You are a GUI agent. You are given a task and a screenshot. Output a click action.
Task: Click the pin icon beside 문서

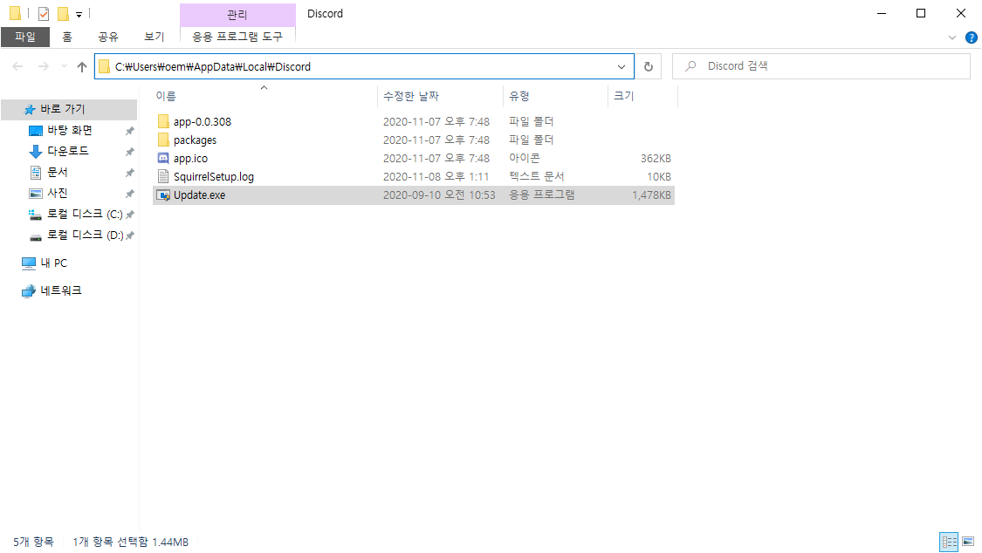tap(130, 173)
